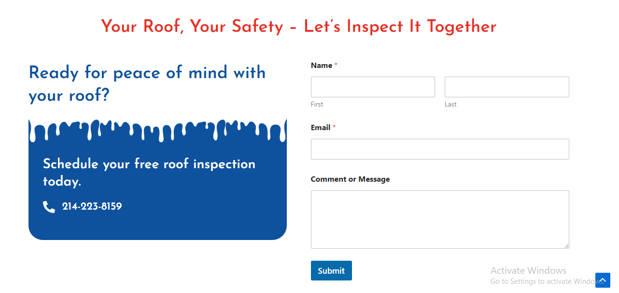Click the message text area resize handle
This screenshot has height=293, width=619.
pos(566,246)
